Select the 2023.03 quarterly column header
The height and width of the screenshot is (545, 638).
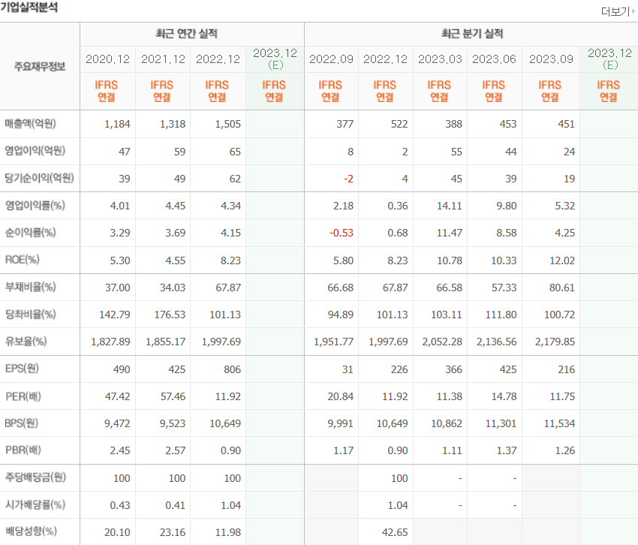click(x=440, y=59)
